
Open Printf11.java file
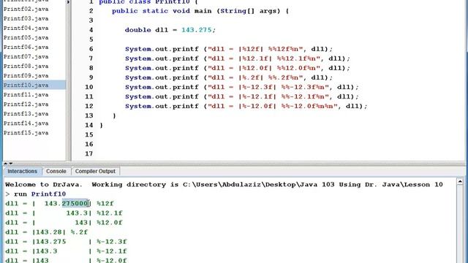tap(26, 95)
